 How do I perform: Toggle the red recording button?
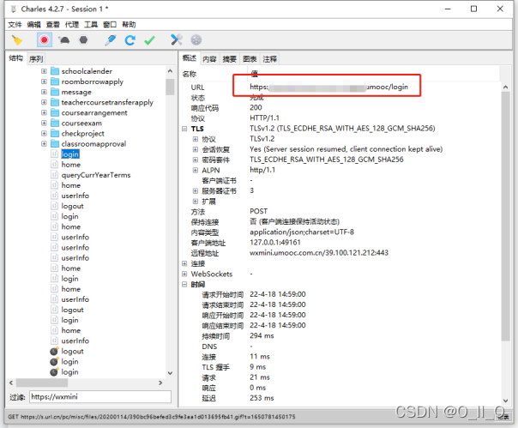point(45,40)
